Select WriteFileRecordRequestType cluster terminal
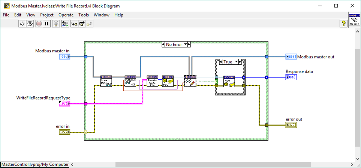 click(x=64, y=104)
